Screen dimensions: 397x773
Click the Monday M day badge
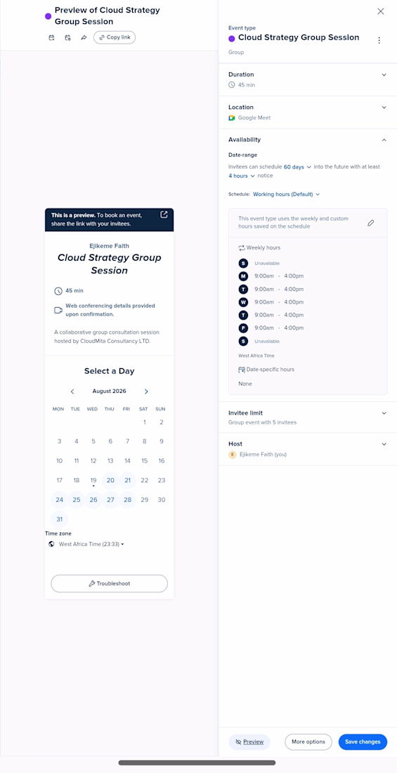242,276
